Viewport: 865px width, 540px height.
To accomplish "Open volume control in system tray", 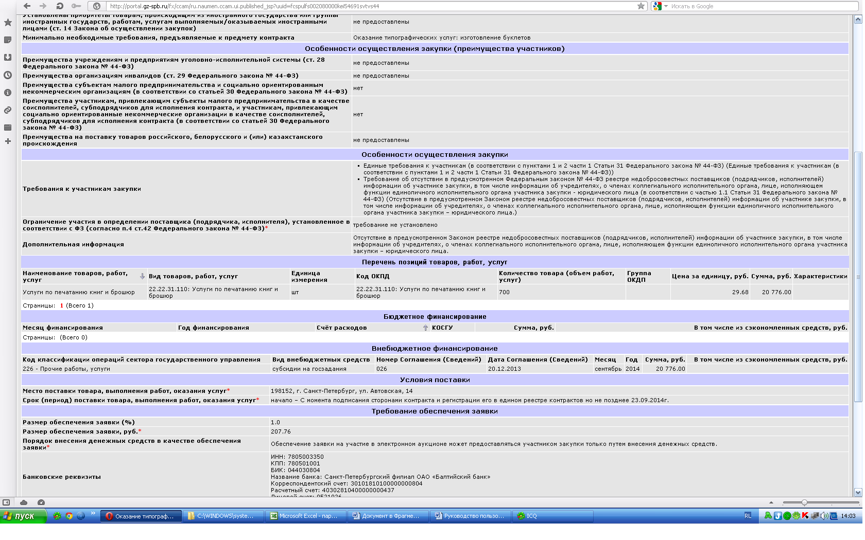I will click(x=824, y=516).
